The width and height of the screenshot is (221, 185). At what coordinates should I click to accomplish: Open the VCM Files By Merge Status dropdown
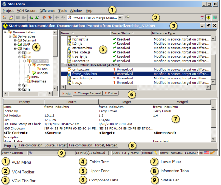(120, 18)
